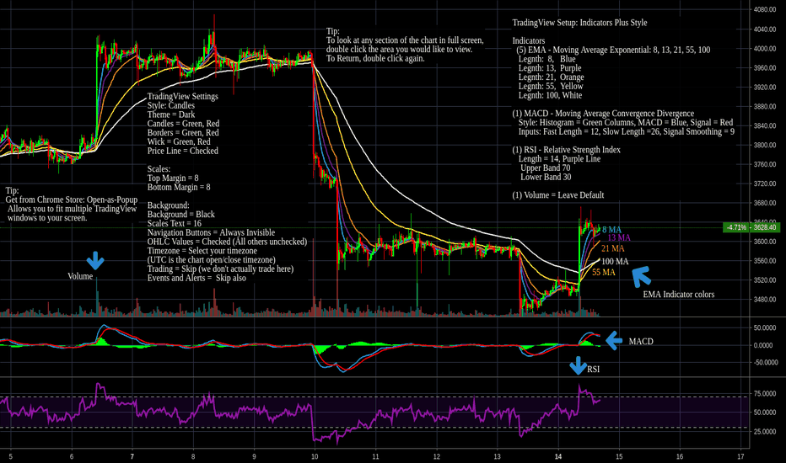Click date 12 on the time axis

coord(437,456)
